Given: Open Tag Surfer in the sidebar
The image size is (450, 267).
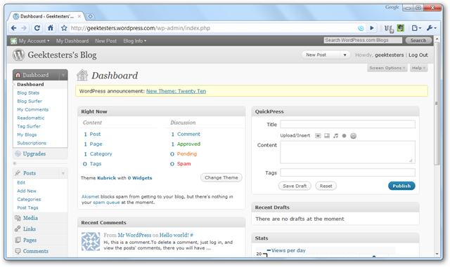Looking at the screenshot, I should 29,126.
